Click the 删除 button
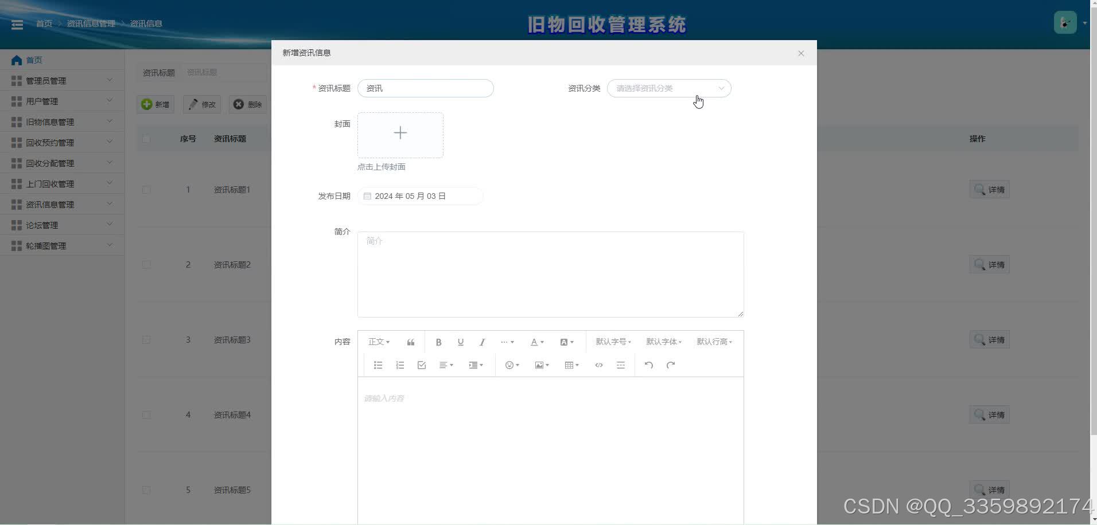Viewport: 1097px width, 525px height. (248, 104)
